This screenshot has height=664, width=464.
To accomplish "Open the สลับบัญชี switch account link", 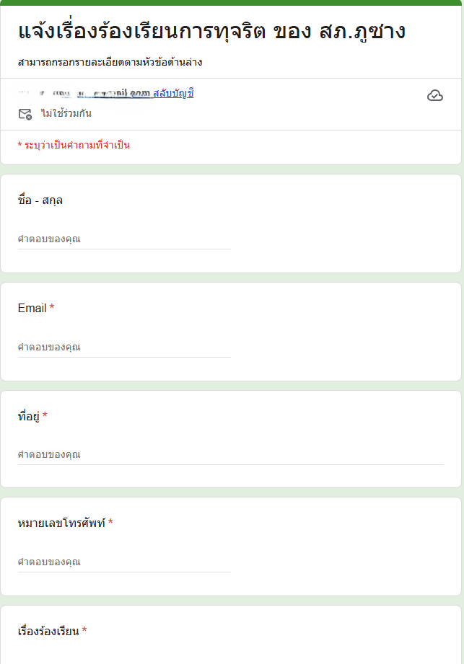I will [x=173, y=93].
